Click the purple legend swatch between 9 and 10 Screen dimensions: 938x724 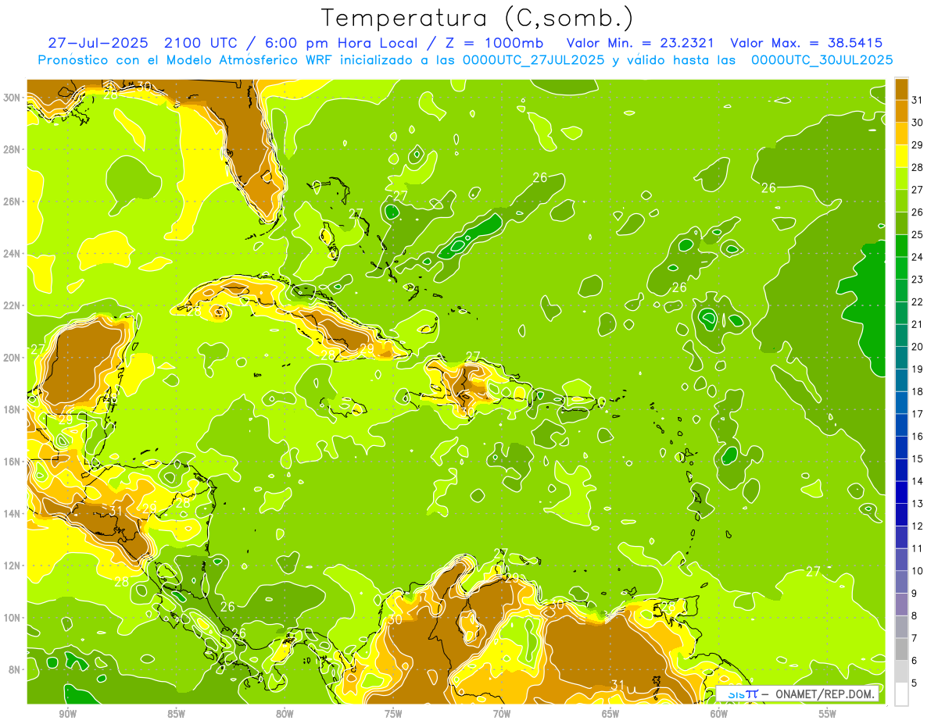click(901, 582)
